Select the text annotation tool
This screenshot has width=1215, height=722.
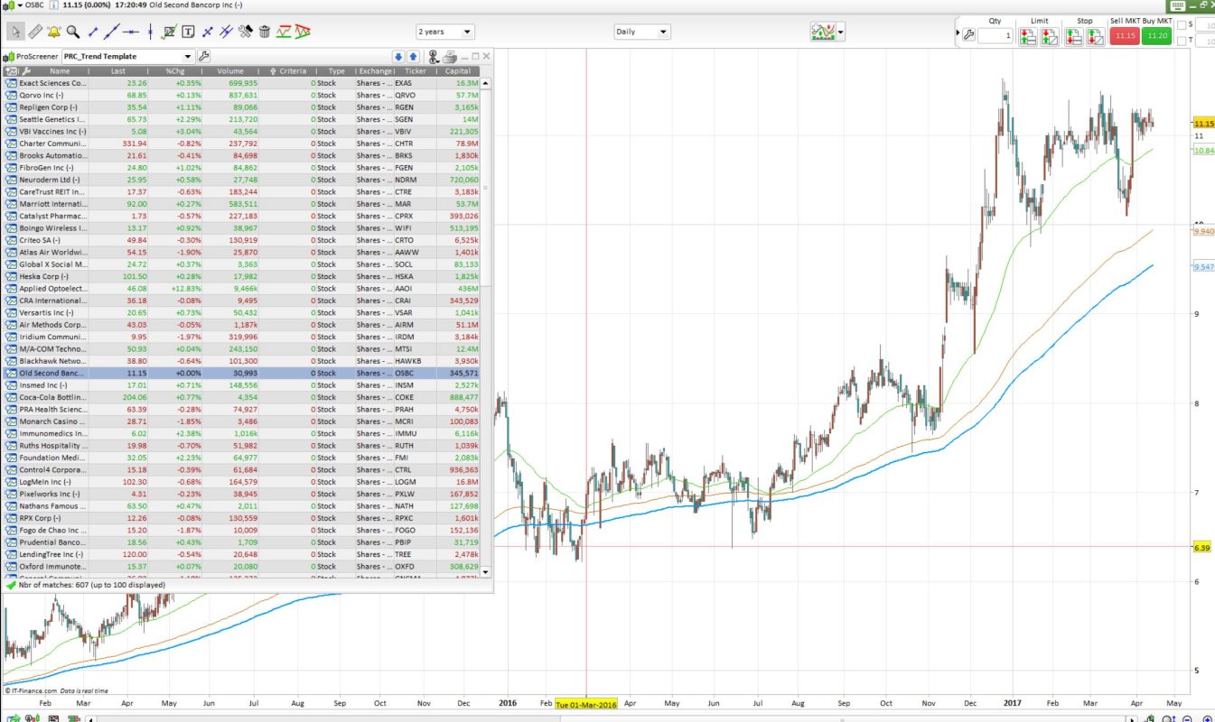[x=188, y=32]
